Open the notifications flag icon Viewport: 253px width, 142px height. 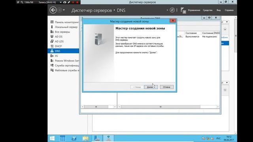[183, 10]
